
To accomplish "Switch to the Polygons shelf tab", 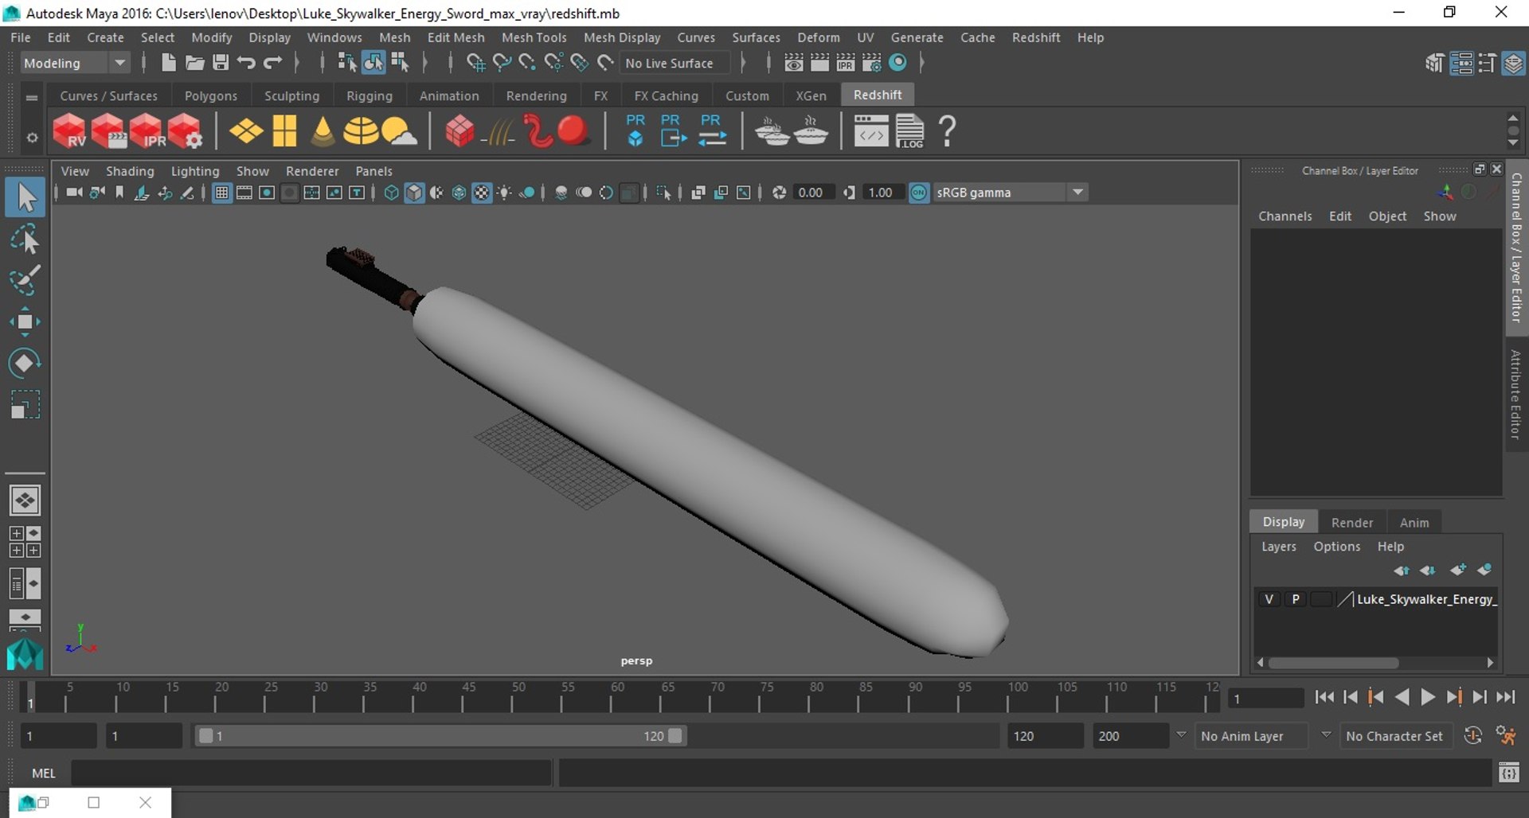I will (x=210, y=95).
